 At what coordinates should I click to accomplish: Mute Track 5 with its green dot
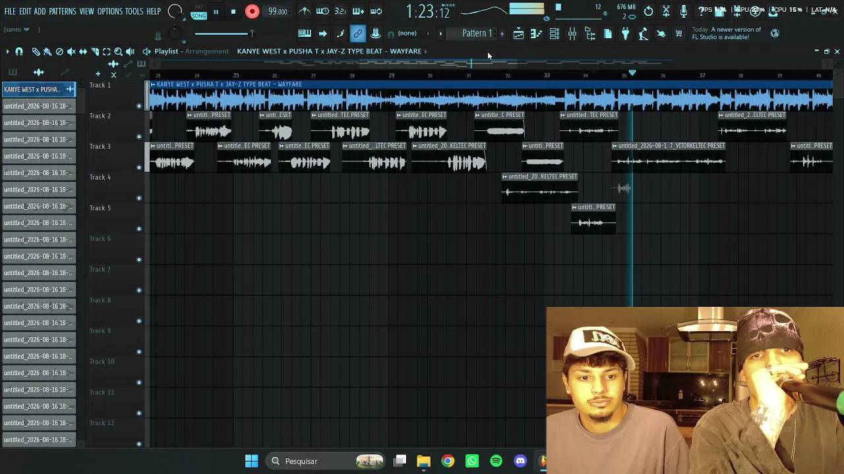(x=138, y=229)
